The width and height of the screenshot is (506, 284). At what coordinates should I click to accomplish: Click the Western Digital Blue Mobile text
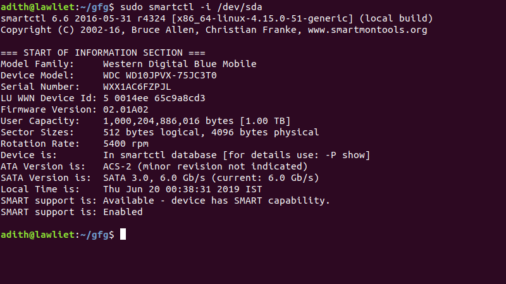pyautogui.click(x=180, y=64)
